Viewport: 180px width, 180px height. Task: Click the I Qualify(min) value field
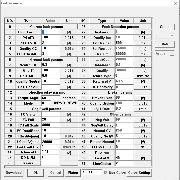point(51,136)
